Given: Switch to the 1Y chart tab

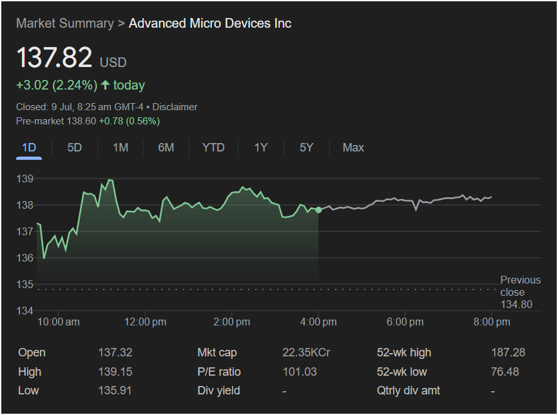Looking at the screenshot, I should 260,148.
